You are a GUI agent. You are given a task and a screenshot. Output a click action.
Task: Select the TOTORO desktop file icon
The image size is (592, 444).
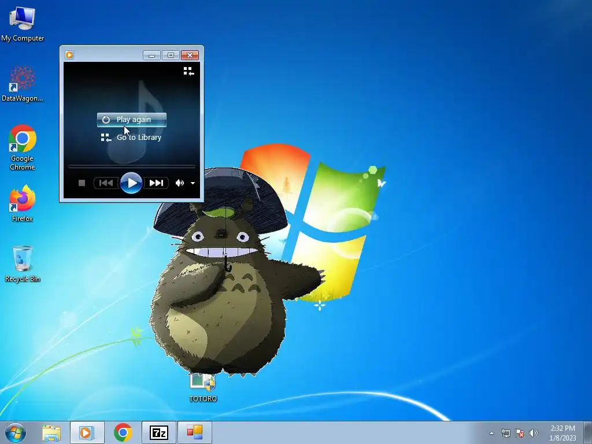pyautogui.click(x=203, y=388)
